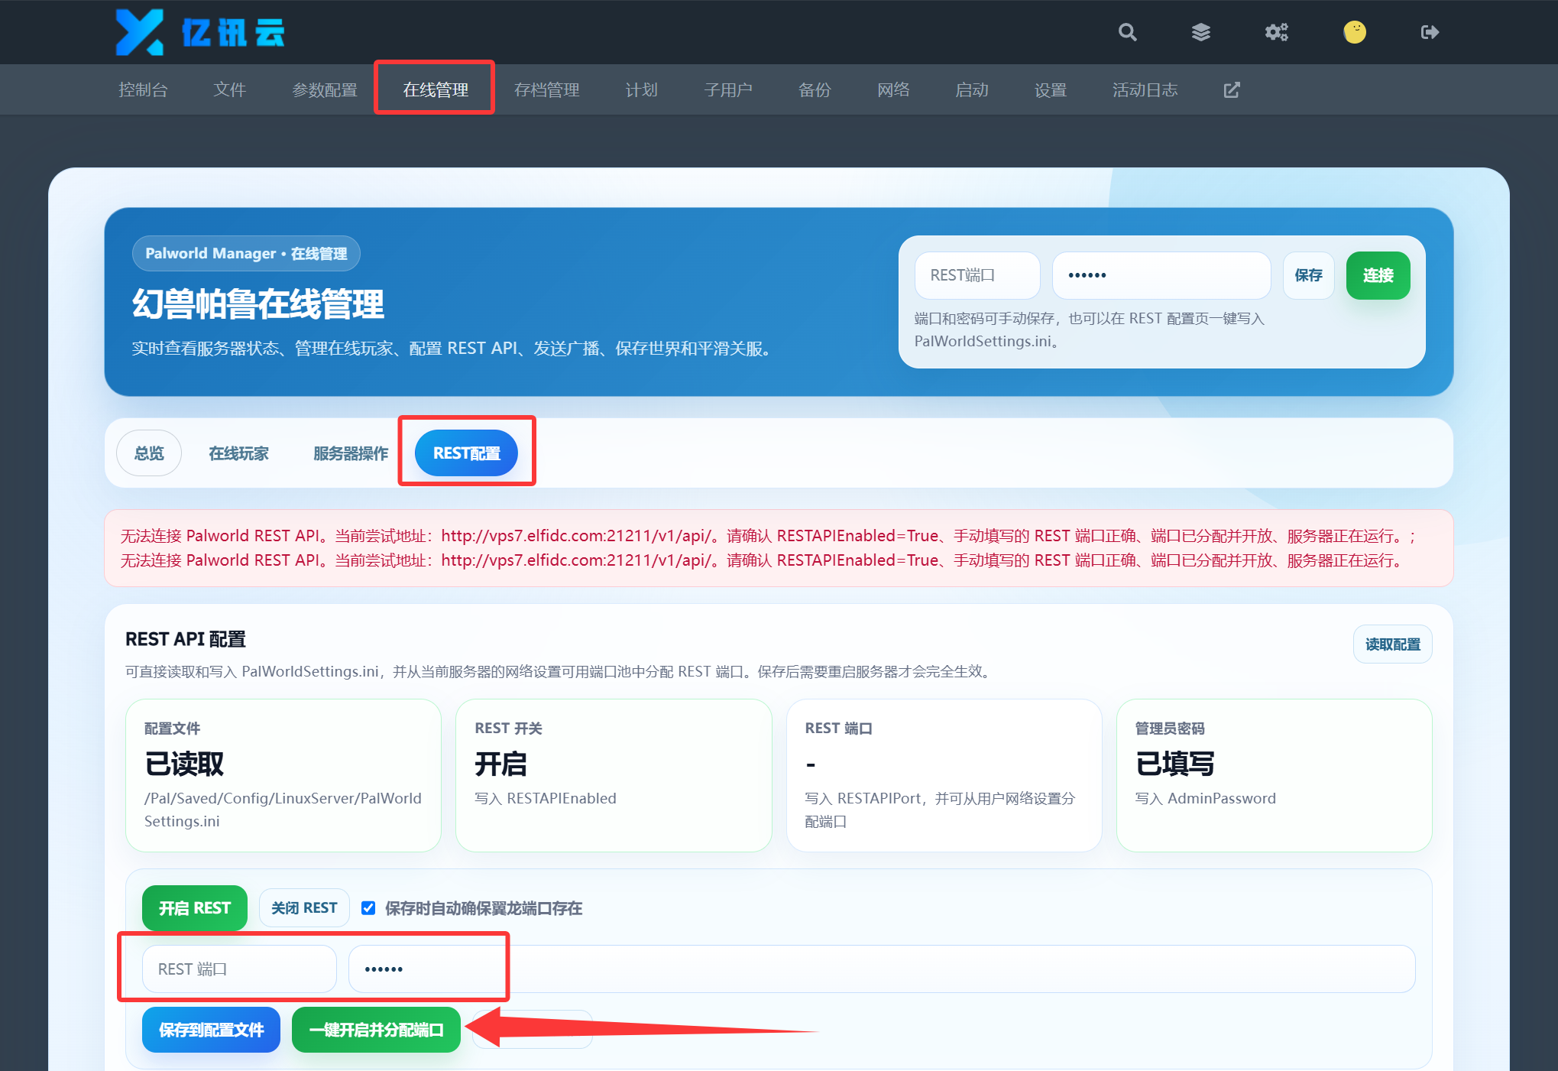The image size is (1558, 1071).
Task: Open the 文件 nav tab
Action: point(229,90)
